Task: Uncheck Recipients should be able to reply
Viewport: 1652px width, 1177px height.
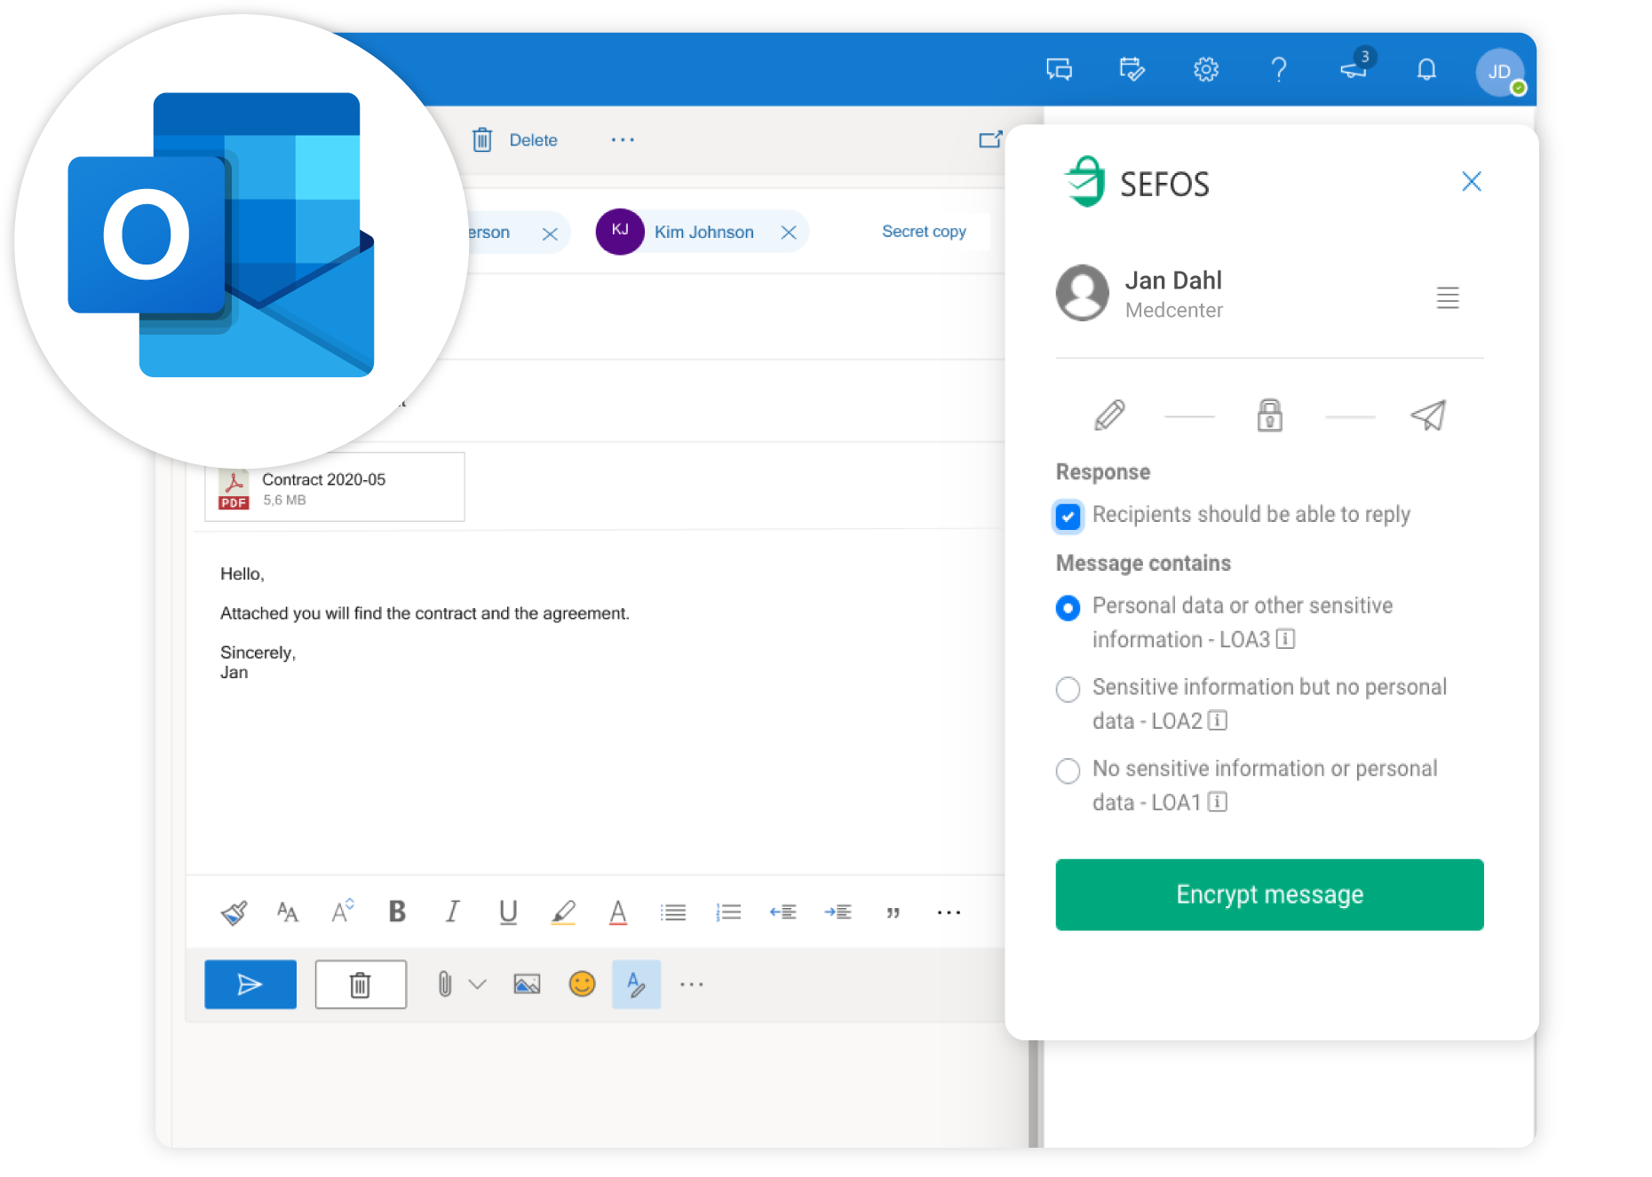Action: coord(1068,517)
